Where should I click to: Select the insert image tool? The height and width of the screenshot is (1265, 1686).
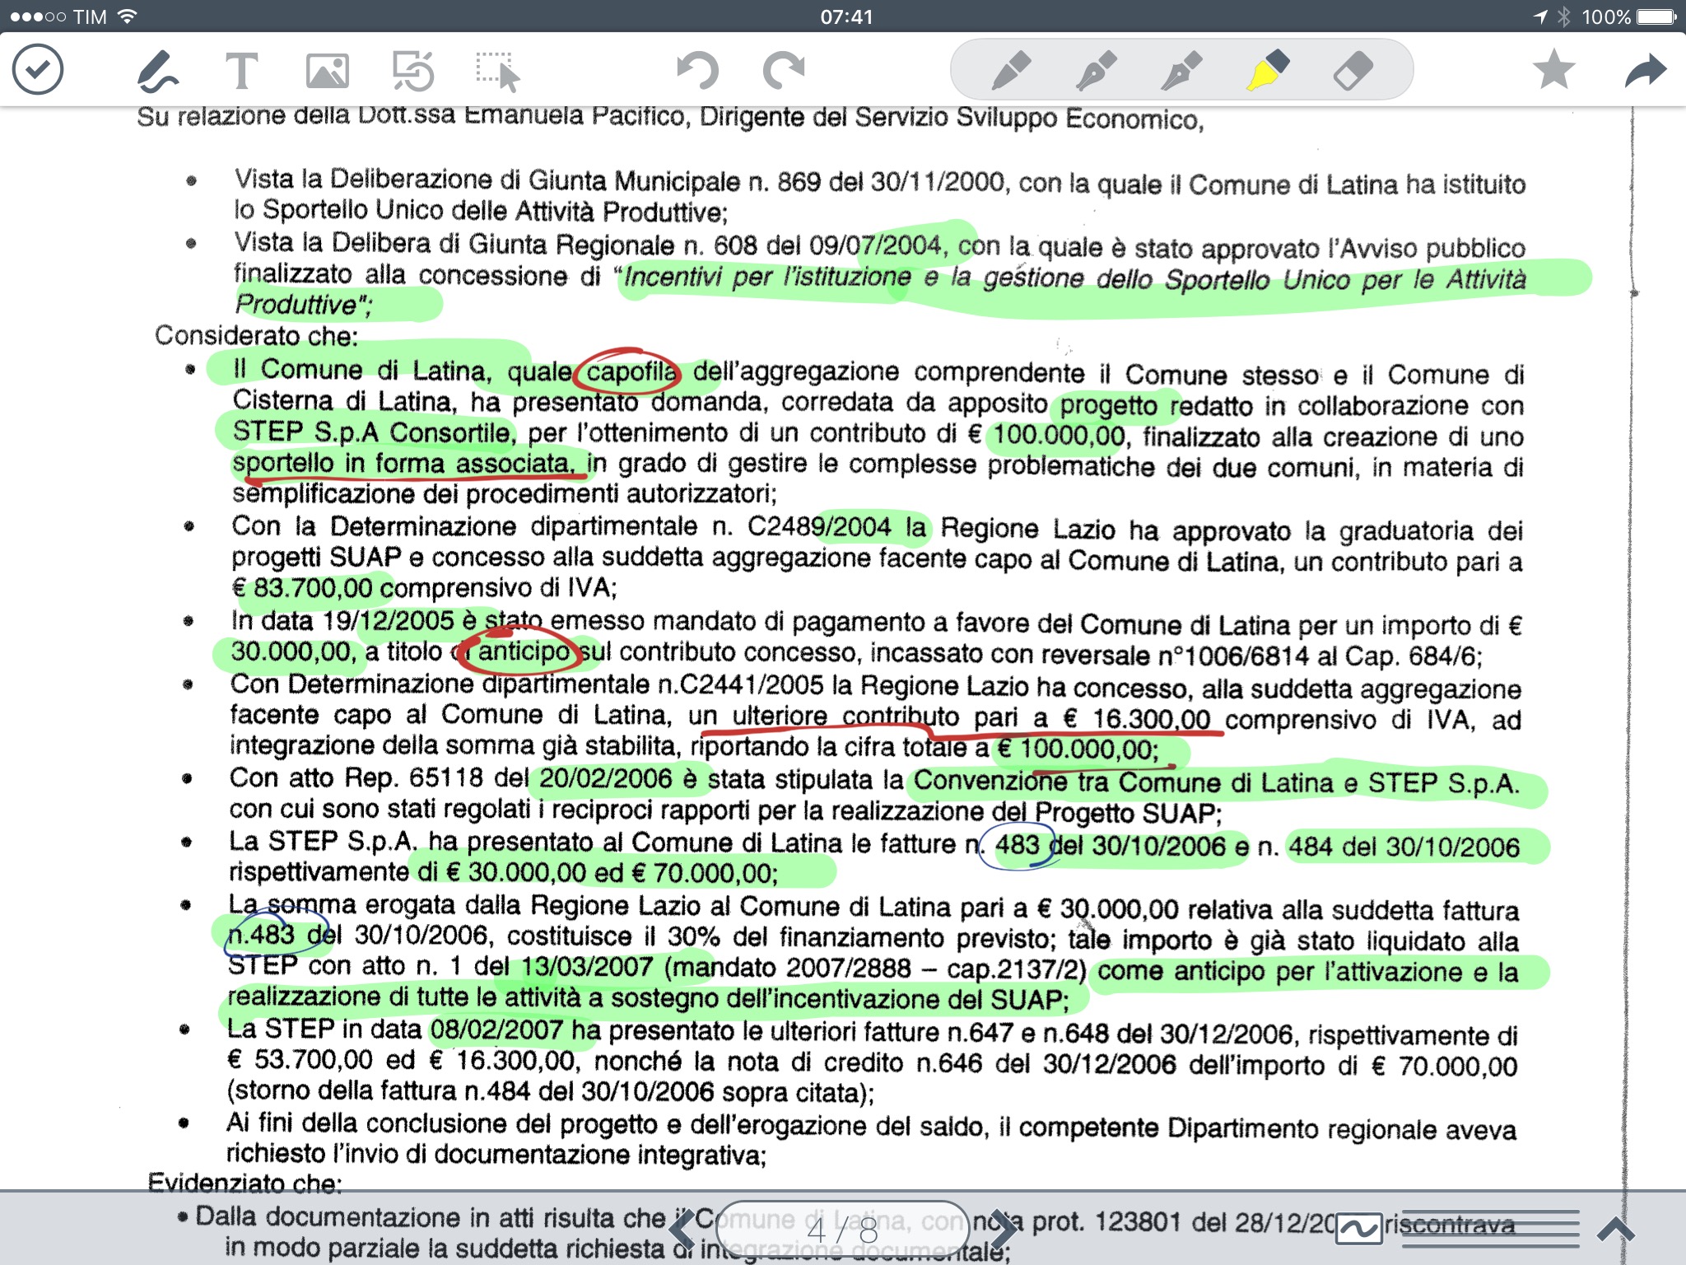(327, 71)
